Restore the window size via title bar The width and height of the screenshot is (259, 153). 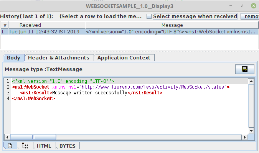tap(242, 6)
